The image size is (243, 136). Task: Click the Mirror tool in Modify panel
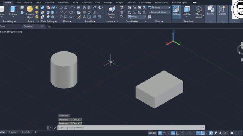click(79, 8)
